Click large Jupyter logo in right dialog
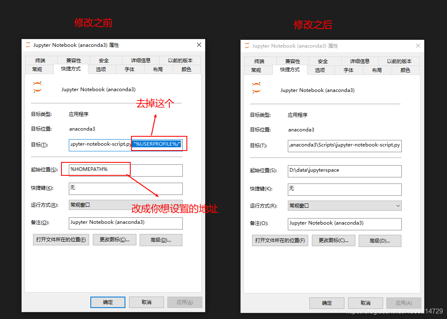 (256, 88)
